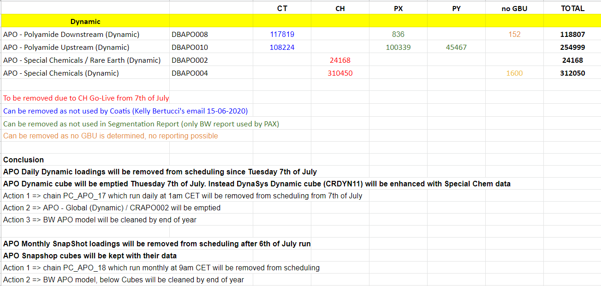Screen dimensions: 601x286
Task: Click the PX value 100339
Action: coord(398,47)
